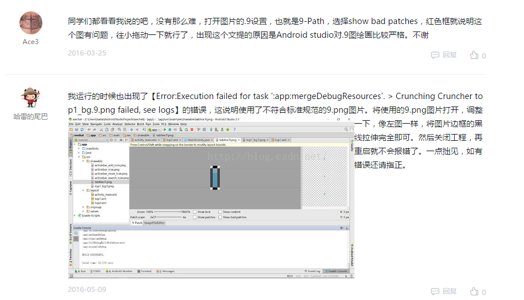The height and width of the screenshot is (300, 524).
Task: Open the Messages tool tab
Action: [165, 271]
